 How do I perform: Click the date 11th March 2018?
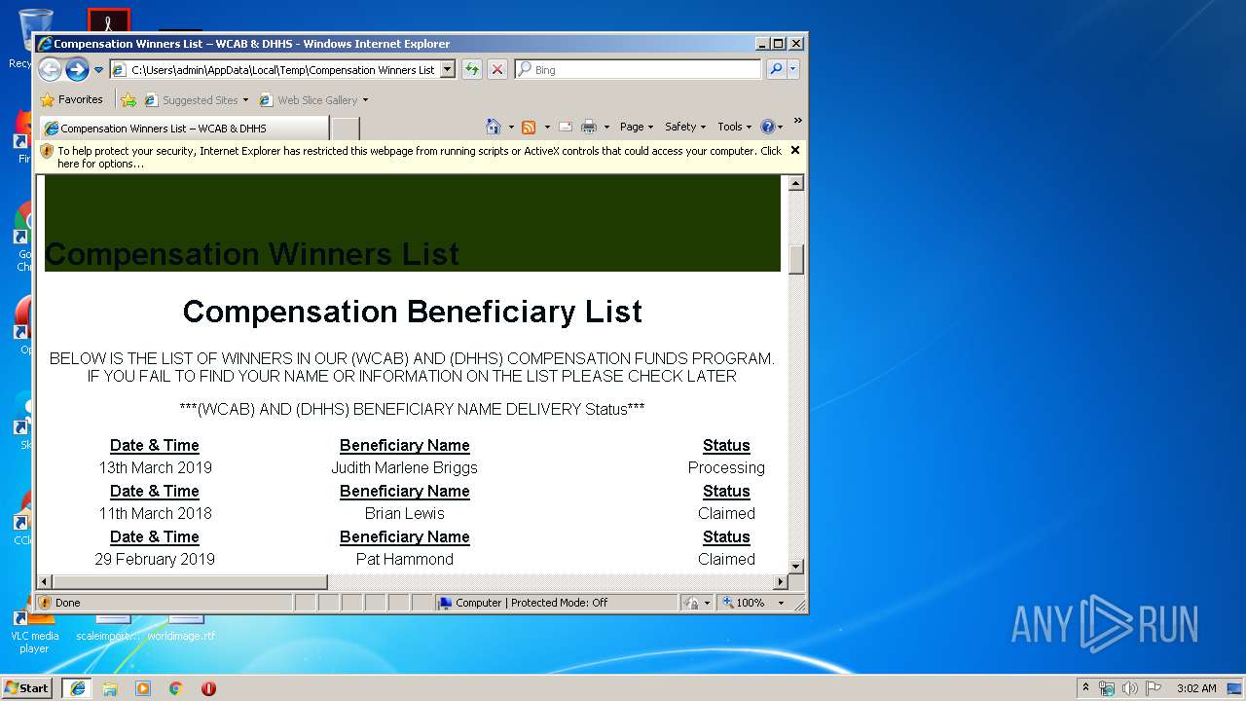coord(155,513)
